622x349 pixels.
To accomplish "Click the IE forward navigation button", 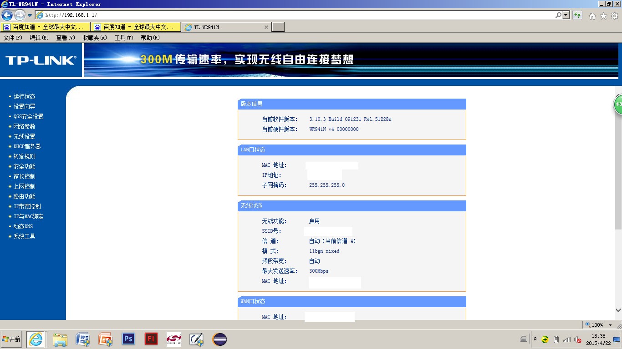I will point(20,15).
